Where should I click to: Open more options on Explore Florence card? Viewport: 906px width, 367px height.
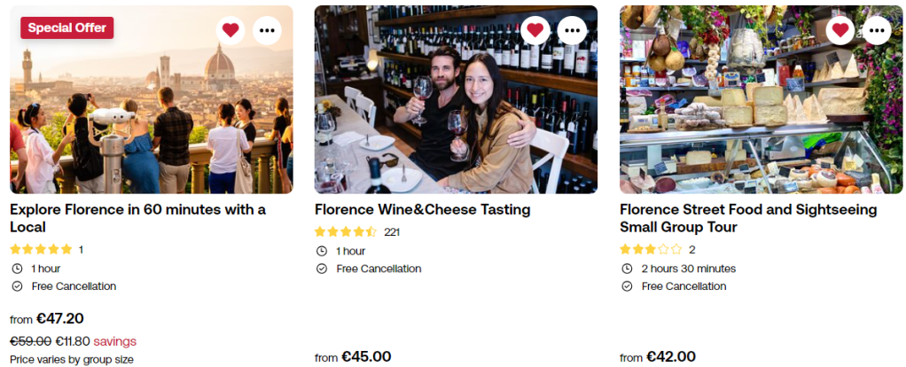pyautogui.click(x=268, y=30)
